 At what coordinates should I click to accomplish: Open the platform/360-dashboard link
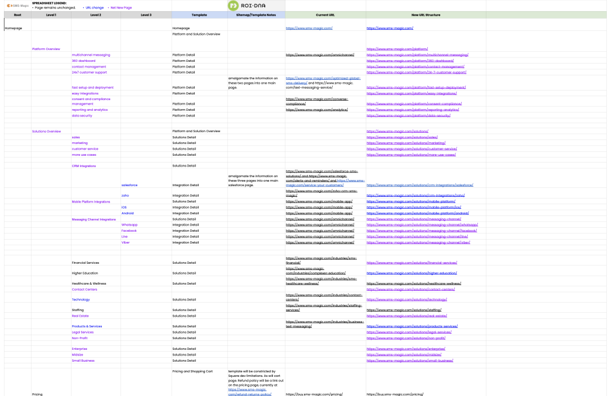point(410,61)
